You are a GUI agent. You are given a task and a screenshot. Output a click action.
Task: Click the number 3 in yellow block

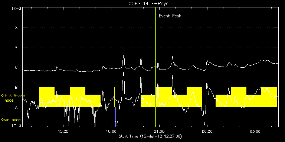(x=143, y=100)
